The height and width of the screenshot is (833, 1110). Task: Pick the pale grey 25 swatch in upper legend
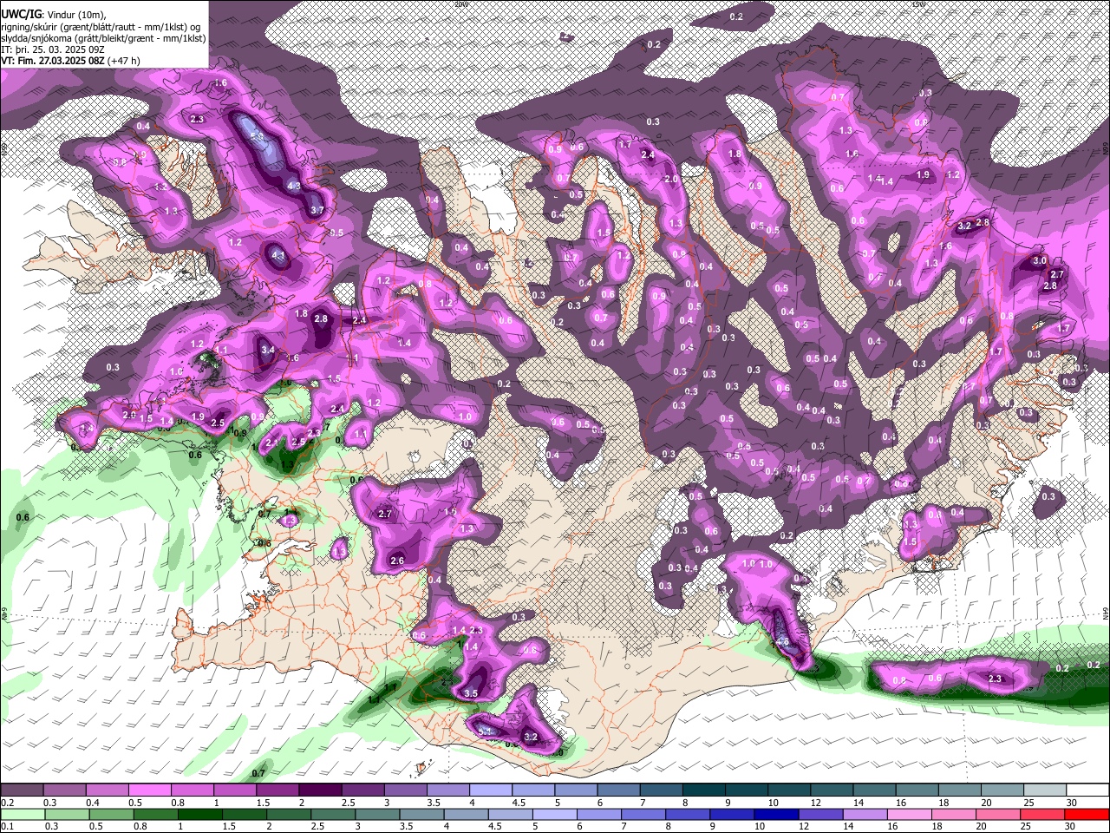1046,790
